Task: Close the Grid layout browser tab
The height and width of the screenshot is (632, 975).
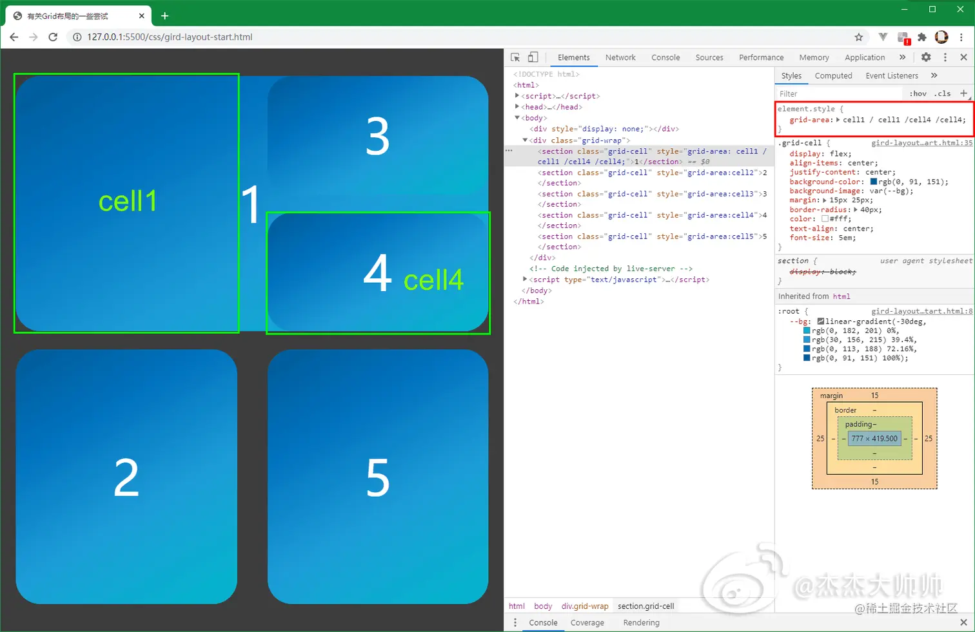Action: 142,16
